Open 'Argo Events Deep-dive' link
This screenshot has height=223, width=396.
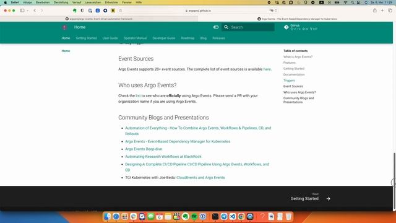144,149
